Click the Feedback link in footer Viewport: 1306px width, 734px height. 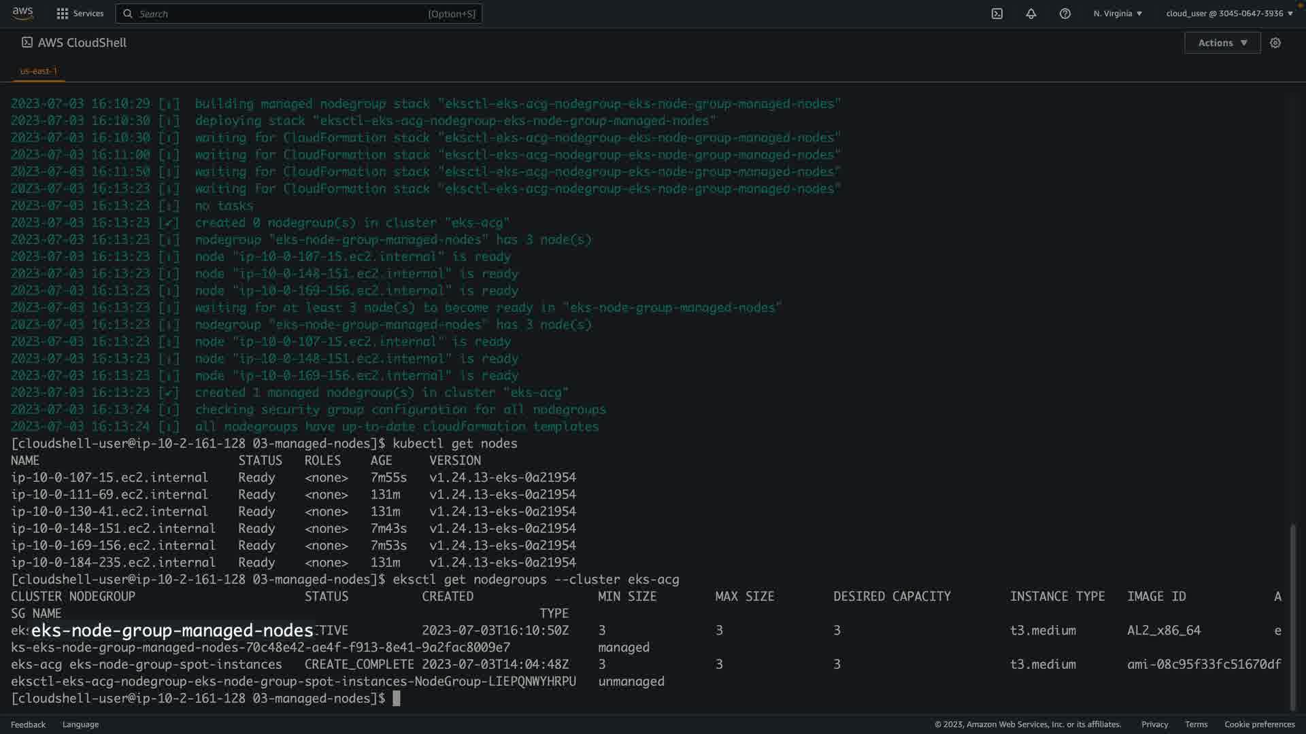28,724
